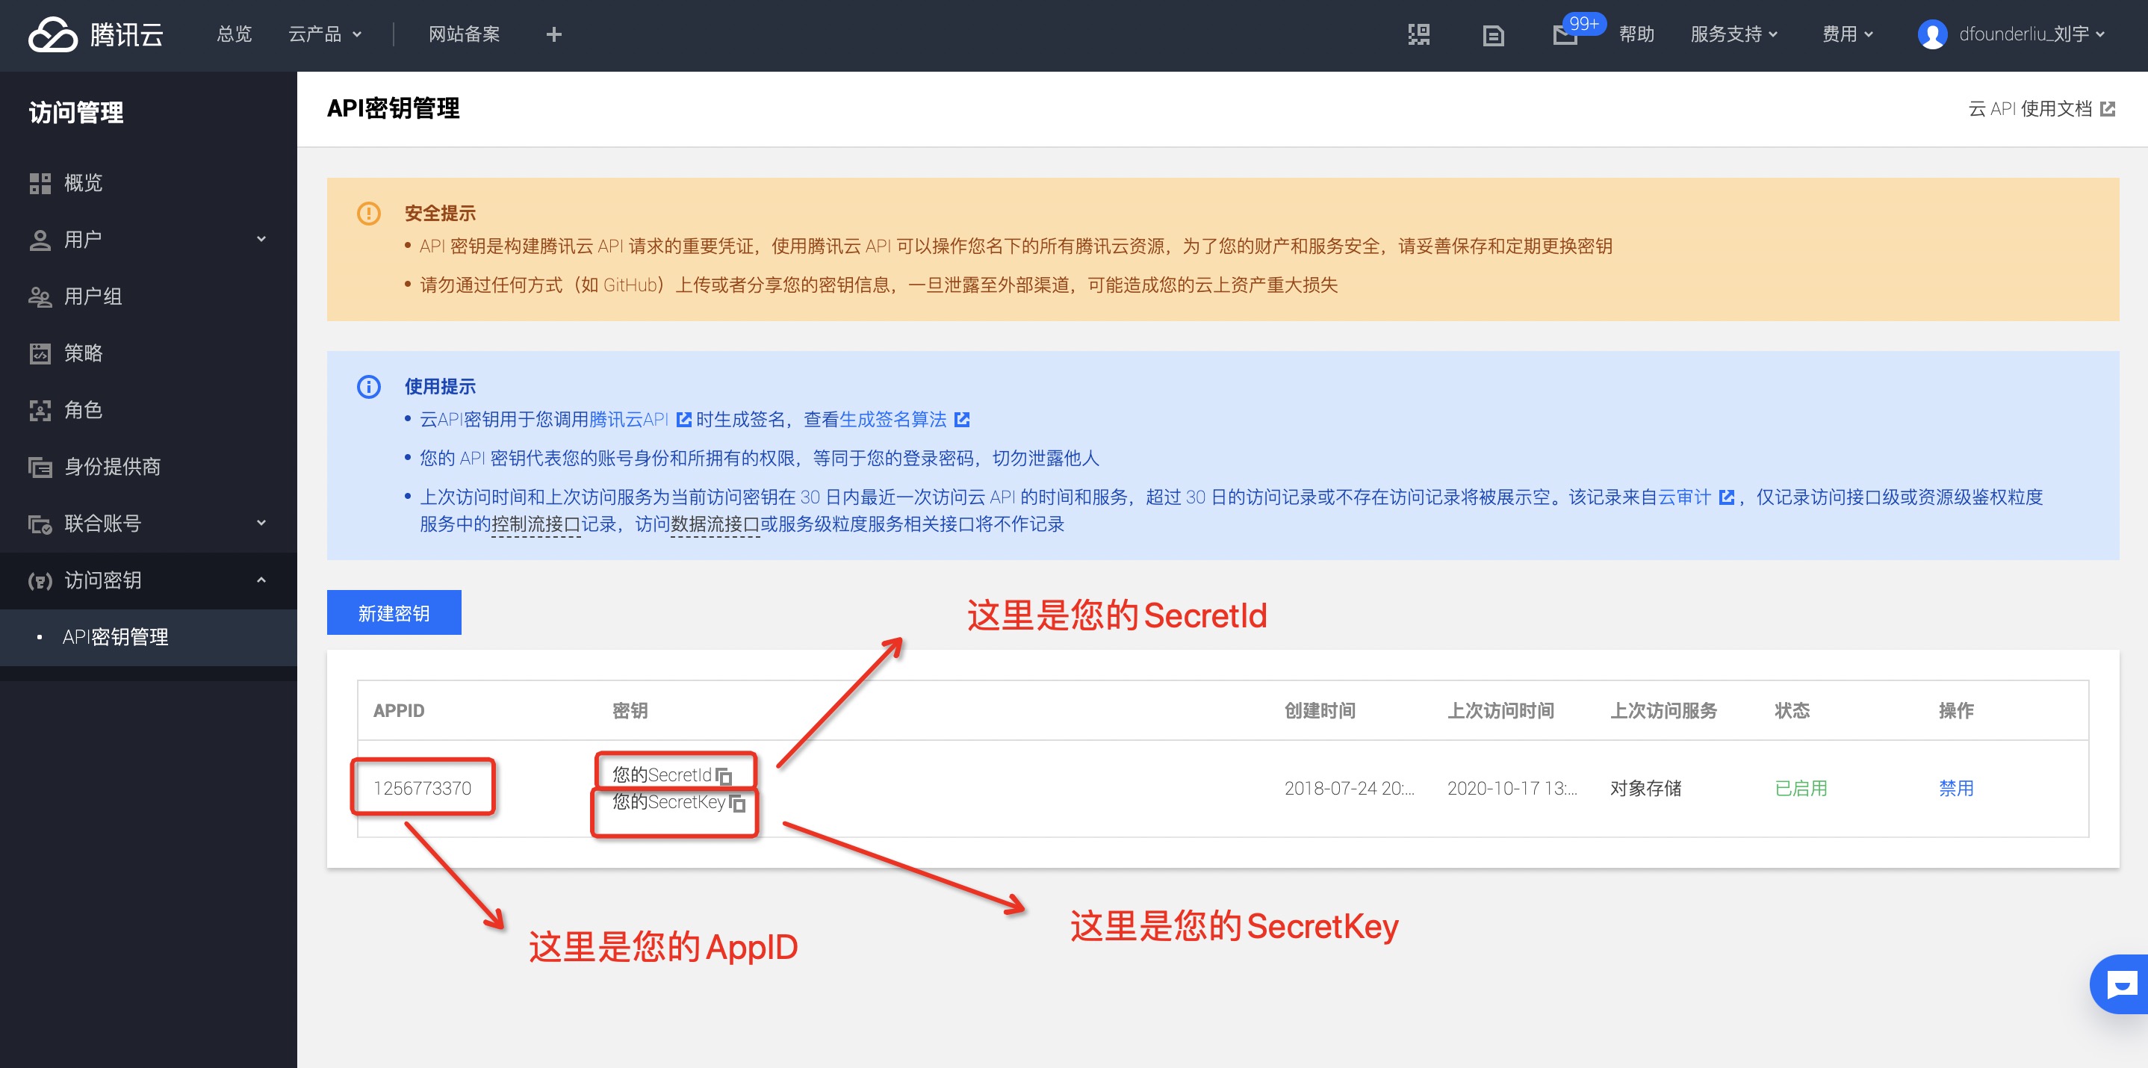Click the user avatar icon
This screenshot has width=2148, height=1068.
click(x=1931, y=35)
